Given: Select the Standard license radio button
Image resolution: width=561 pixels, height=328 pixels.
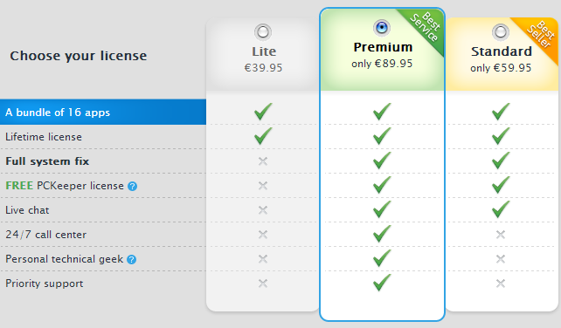Looking at the screenshot, I should (501, 32).
